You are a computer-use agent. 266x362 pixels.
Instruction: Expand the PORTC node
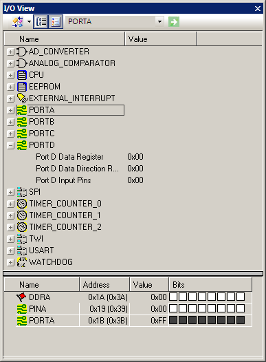click(10, 134)
